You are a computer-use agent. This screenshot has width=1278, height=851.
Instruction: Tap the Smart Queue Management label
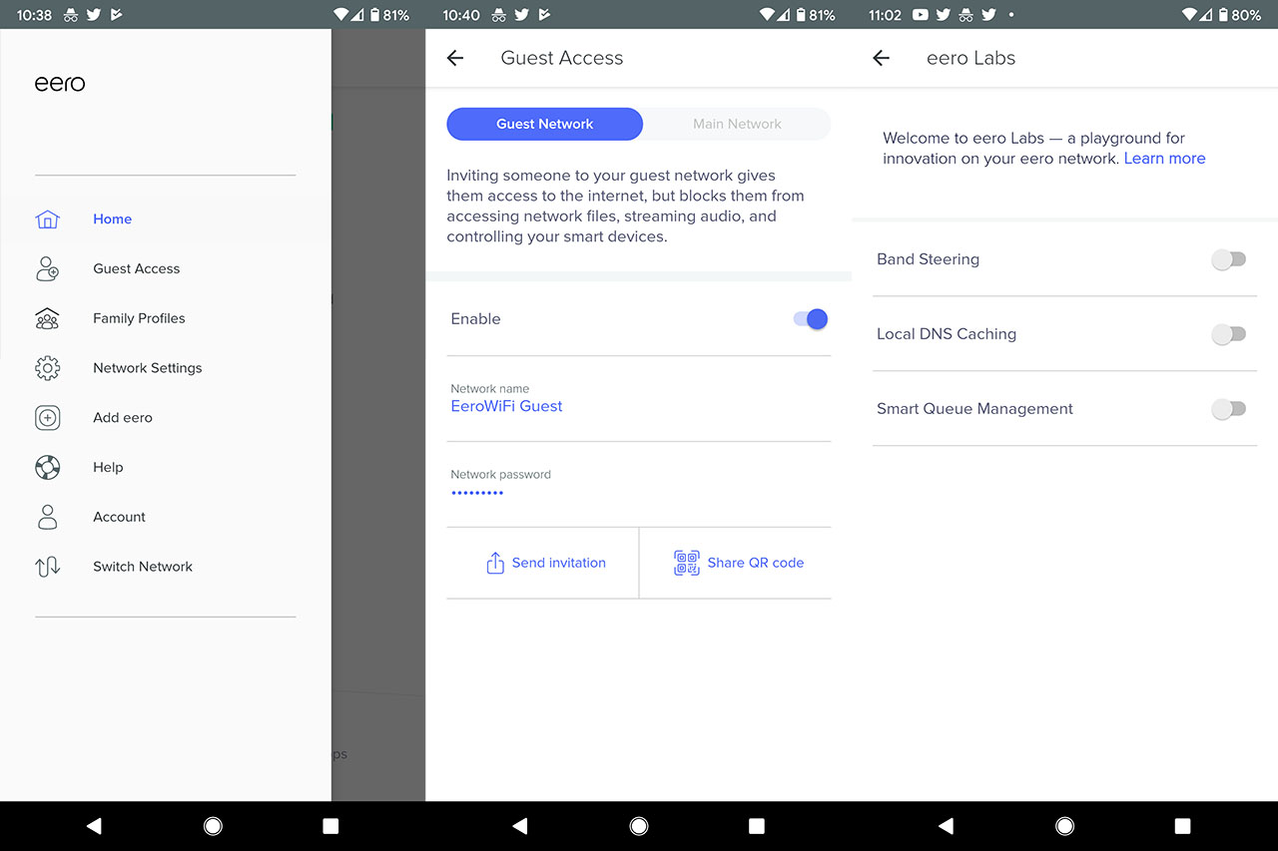click(x=974, y=409)
